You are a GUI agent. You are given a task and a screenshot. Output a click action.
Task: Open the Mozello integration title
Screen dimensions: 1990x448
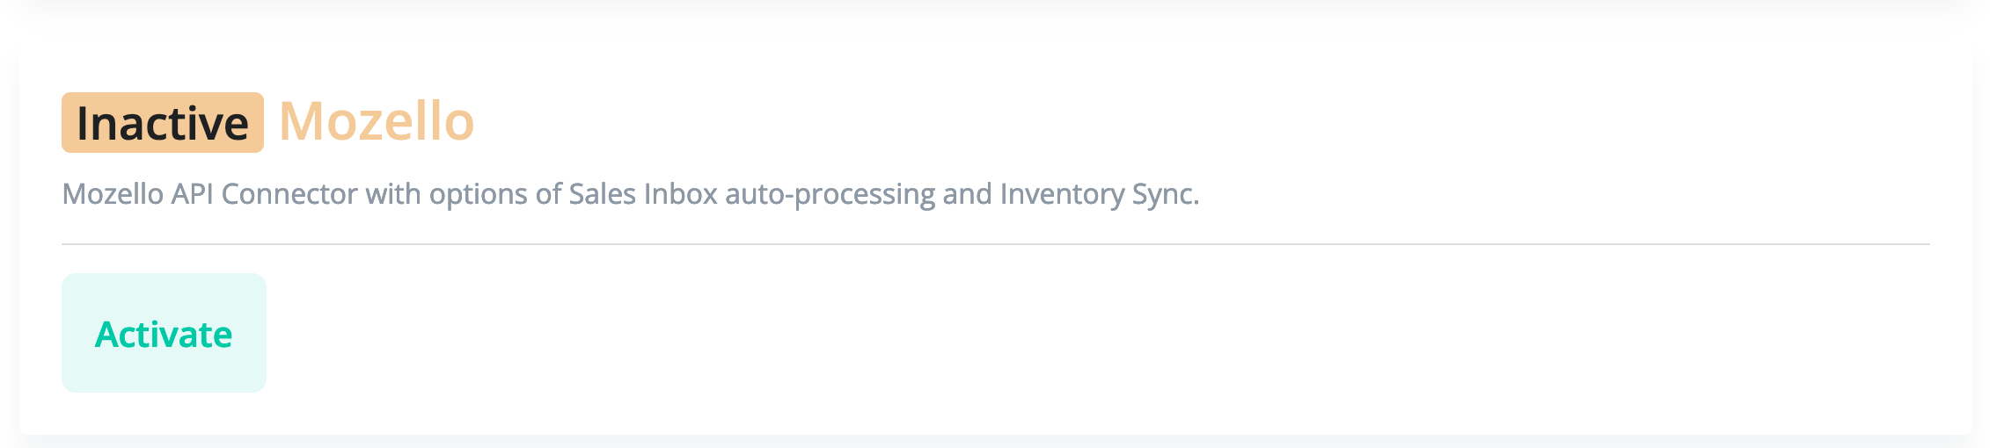coord(377,121)
